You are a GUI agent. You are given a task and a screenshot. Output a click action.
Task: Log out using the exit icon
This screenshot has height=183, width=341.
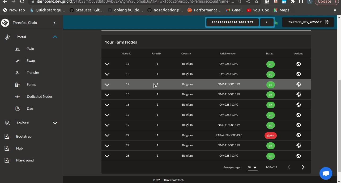click(x=327, y=22)
